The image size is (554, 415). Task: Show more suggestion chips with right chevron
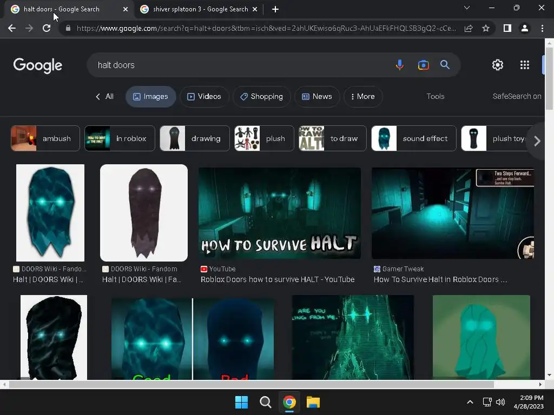(x=537, y=141)
